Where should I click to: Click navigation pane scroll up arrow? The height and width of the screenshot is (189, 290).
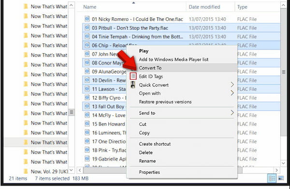point(72,5)
